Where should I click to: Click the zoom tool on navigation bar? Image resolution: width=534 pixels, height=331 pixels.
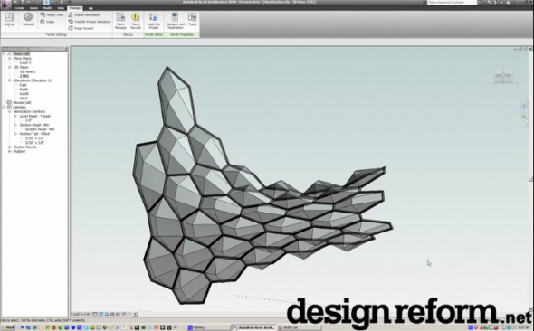pyautogui.click(x=524, y=118)
